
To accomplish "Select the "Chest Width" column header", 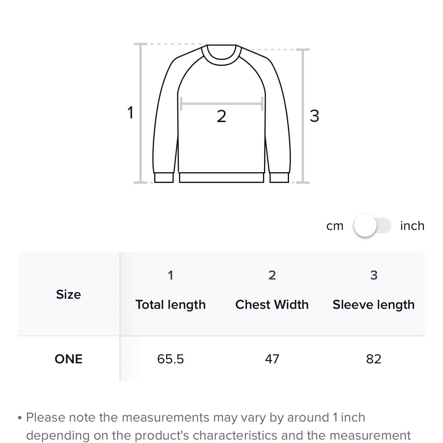I will pyautogui.click(x=272, y=304).
